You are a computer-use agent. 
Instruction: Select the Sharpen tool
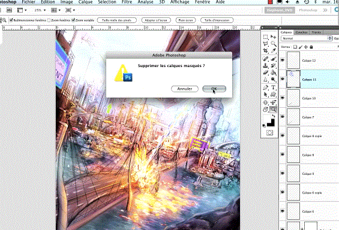click(x=265, y=80)
